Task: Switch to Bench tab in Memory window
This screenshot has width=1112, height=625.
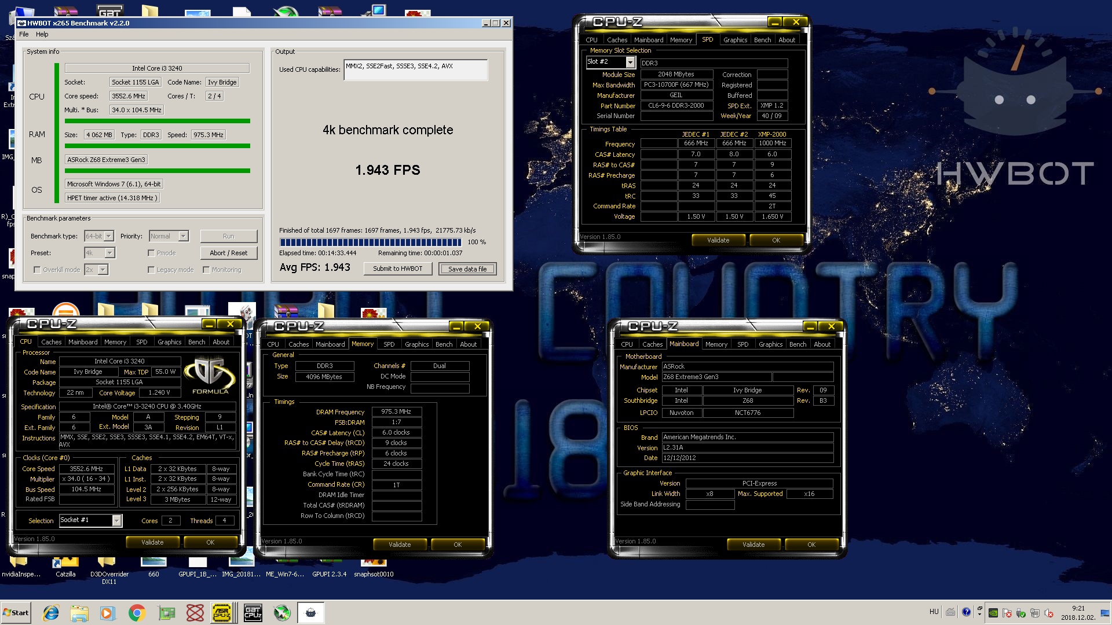Action: click(444, 344)
